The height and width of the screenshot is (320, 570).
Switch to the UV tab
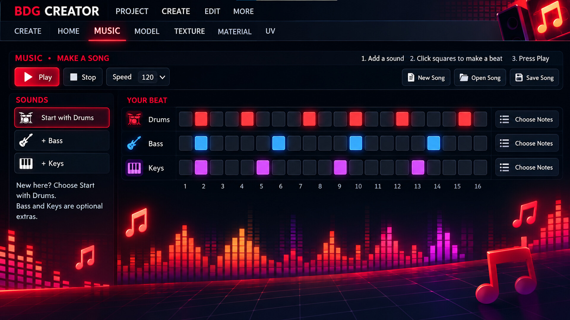[270, 31]
